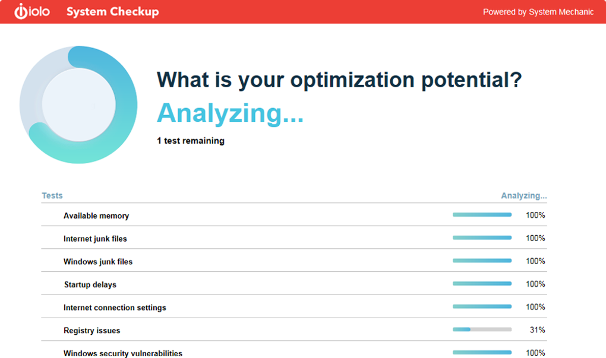Click the Analyzing... column header

click(x=523, y=195)
